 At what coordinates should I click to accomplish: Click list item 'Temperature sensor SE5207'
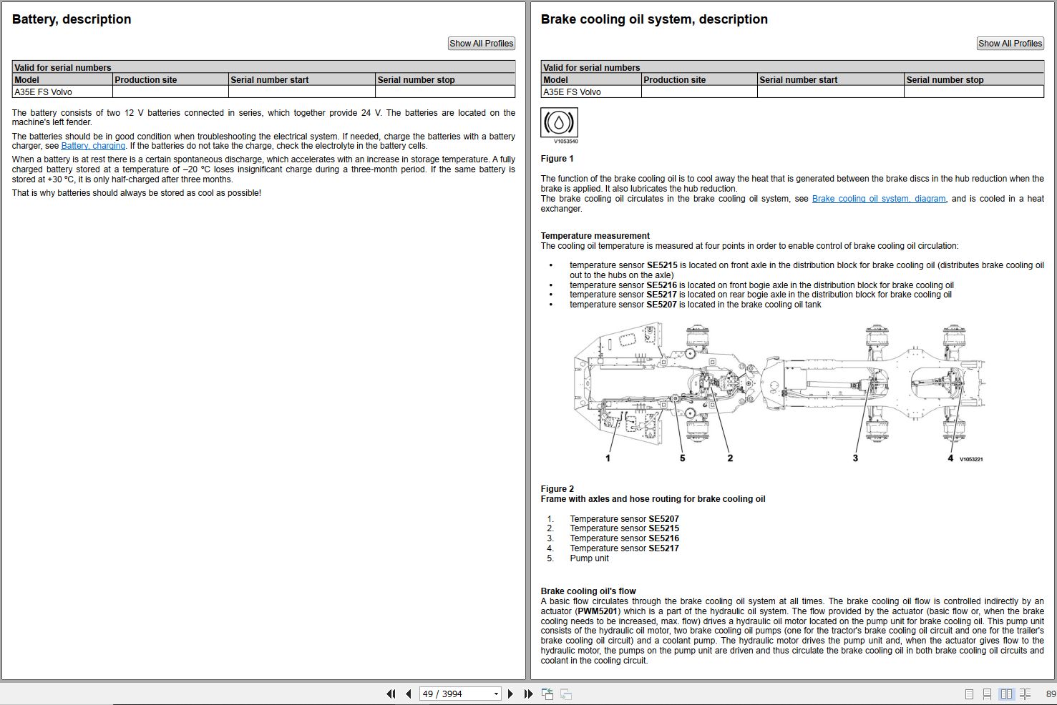[625, 519]
